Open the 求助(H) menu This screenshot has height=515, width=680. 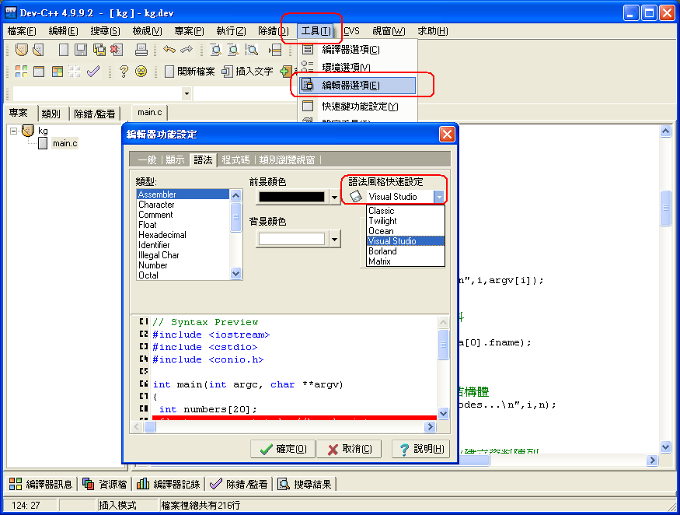click(433, 31)
